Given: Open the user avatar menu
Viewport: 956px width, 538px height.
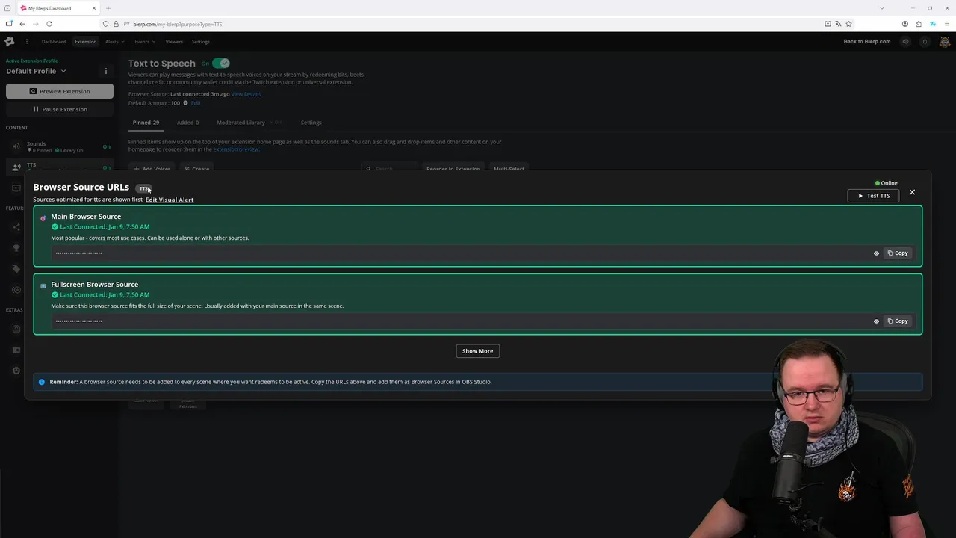Looking at the screenshot, I should click(944, 42).
